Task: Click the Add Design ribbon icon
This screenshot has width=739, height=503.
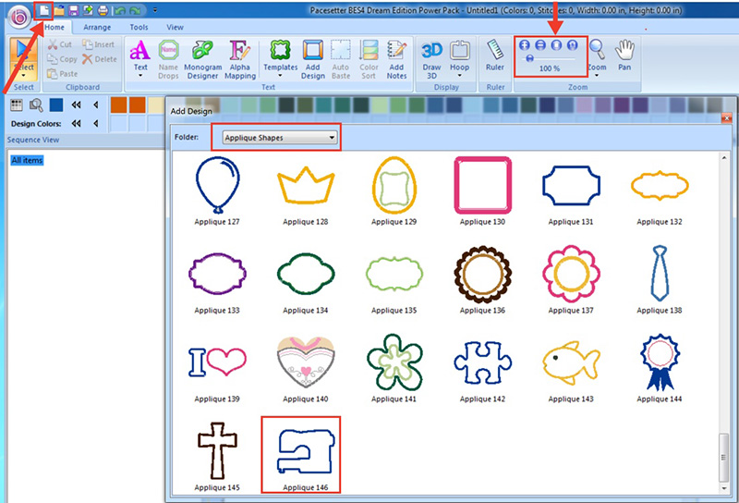Action: pos(313,55)
